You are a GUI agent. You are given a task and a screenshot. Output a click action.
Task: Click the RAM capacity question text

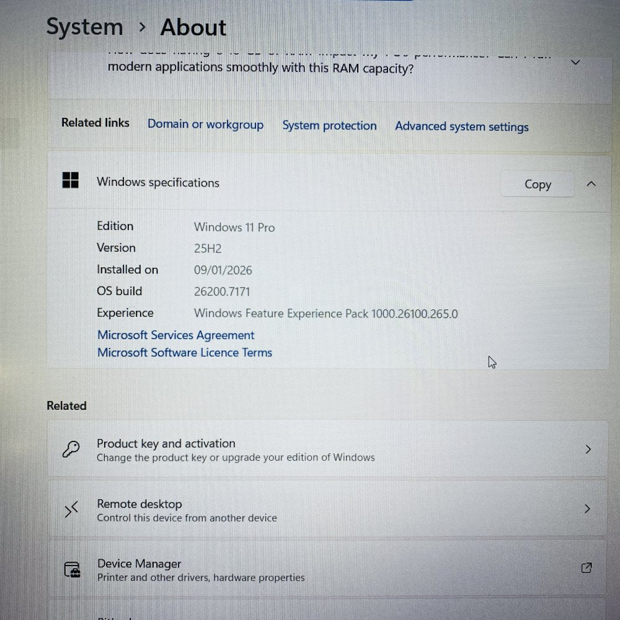click(260, 68)
